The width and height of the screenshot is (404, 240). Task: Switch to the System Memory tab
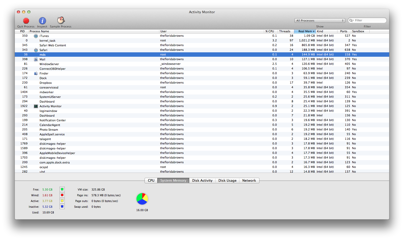coord(173,180)
